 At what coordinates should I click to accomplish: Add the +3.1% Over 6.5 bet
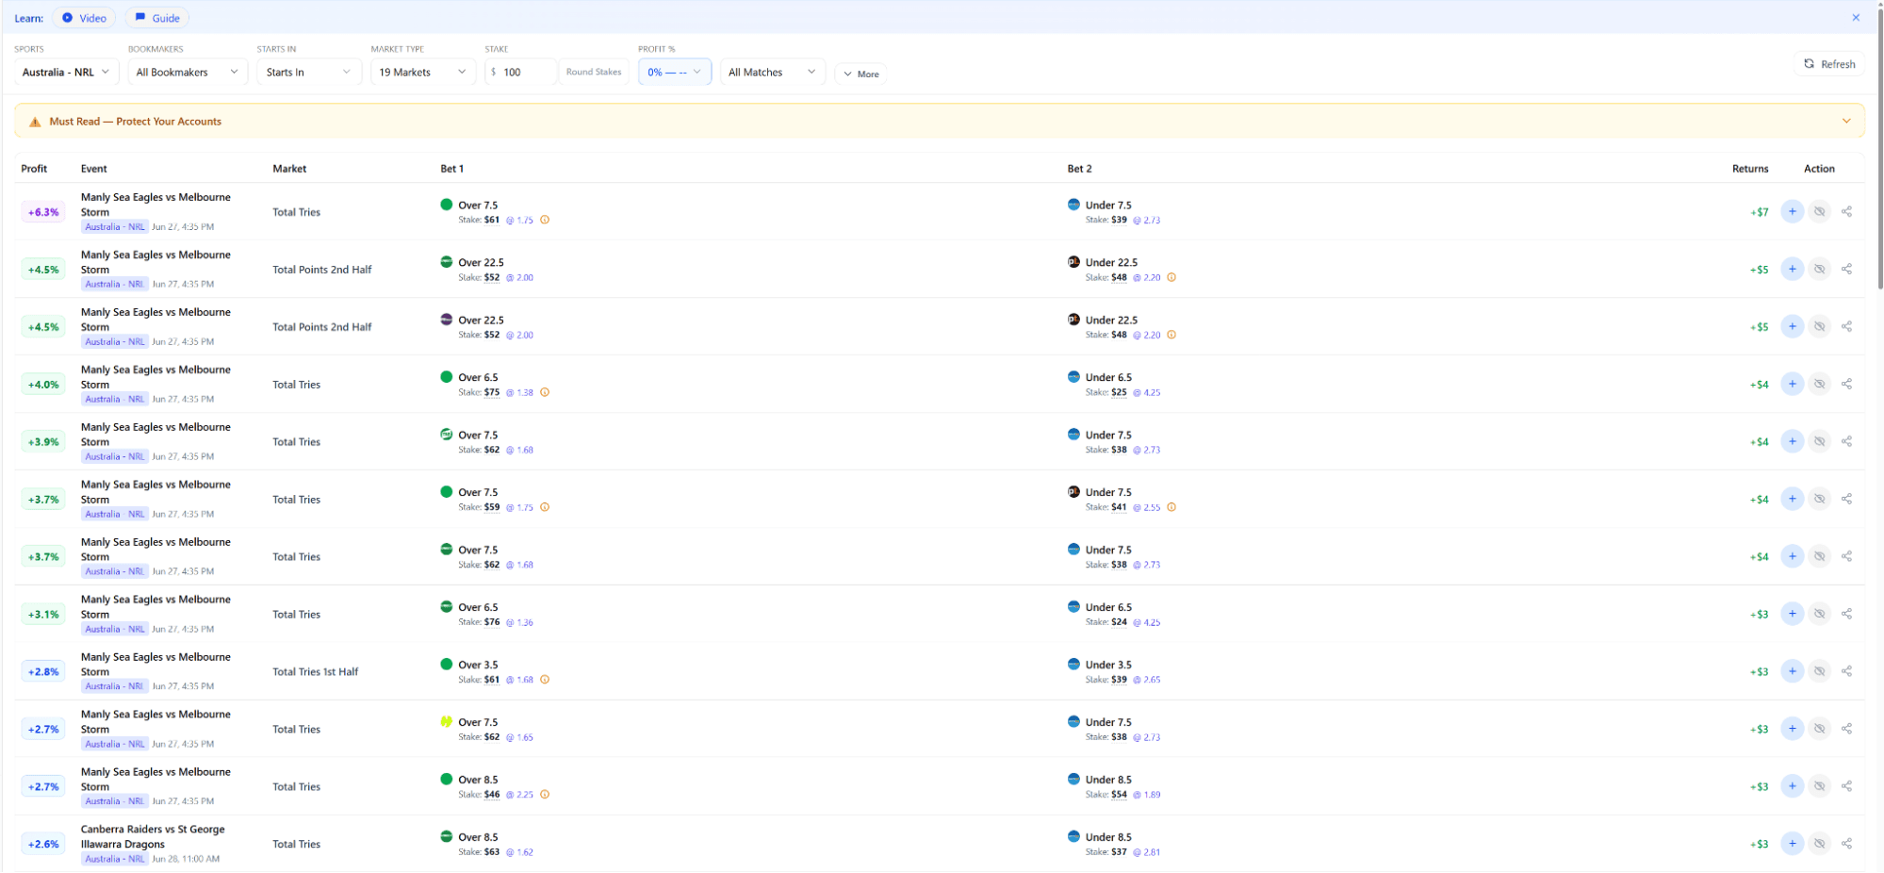tap(1792, 615)
